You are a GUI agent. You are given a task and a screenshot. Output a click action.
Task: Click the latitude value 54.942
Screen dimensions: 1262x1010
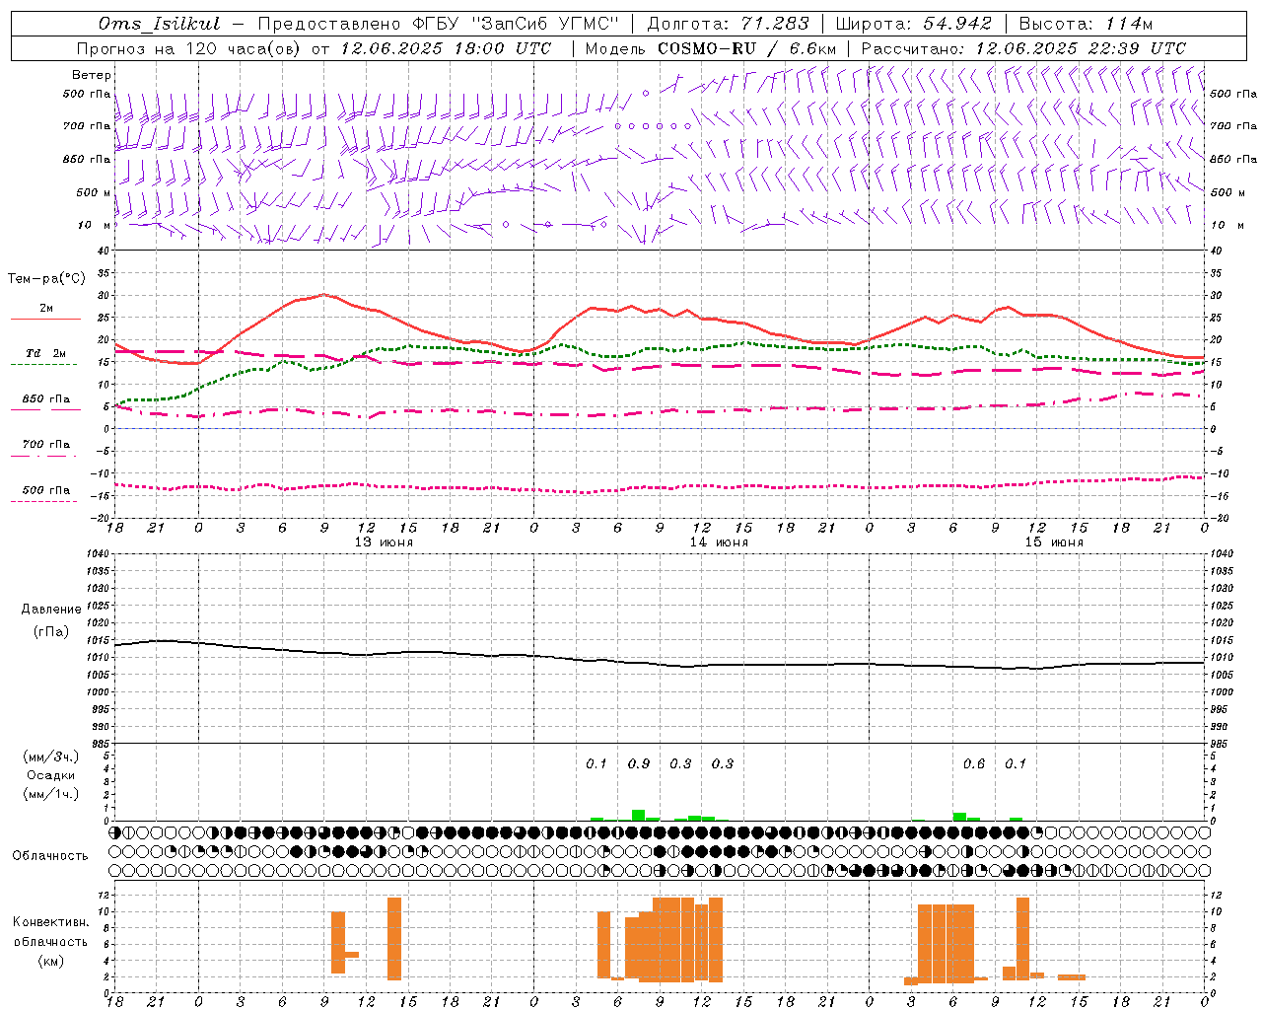(957, 24)
